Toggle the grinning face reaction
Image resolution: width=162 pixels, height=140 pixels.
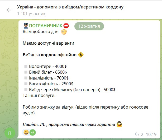click(26, 132)
